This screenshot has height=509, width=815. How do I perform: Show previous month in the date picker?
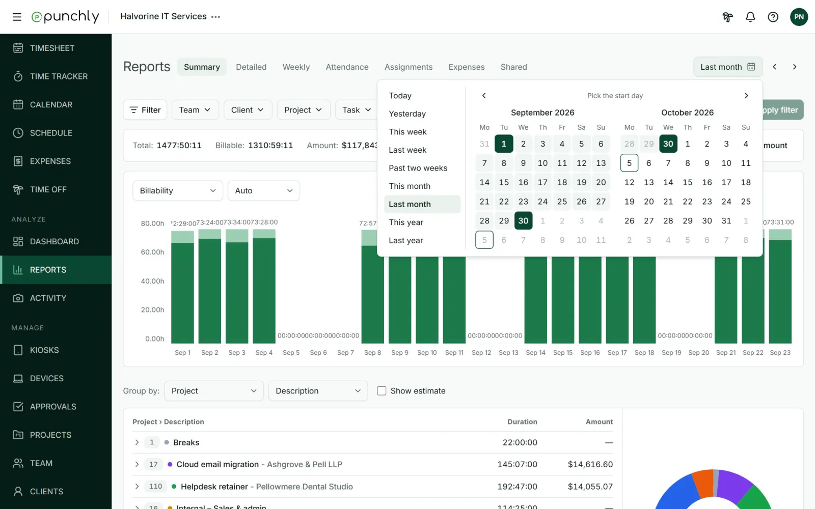point(484,96)
